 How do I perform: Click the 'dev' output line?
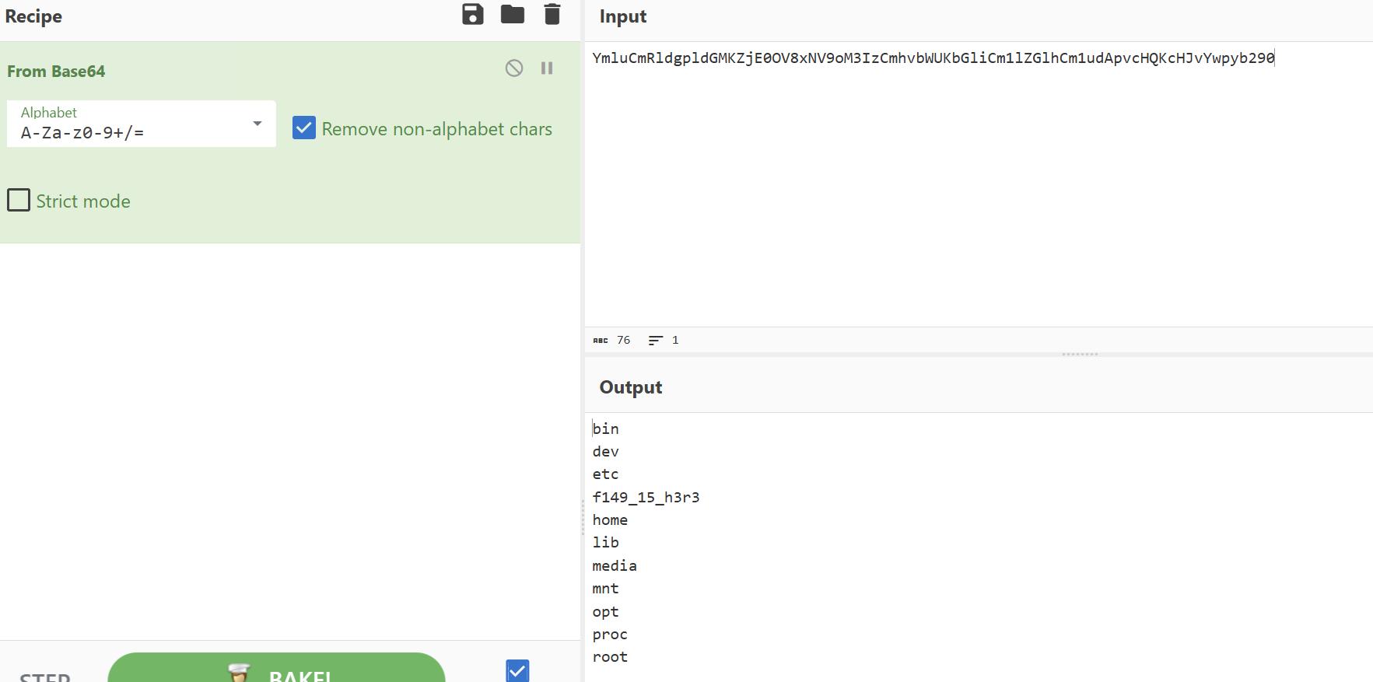coord(606,451)
